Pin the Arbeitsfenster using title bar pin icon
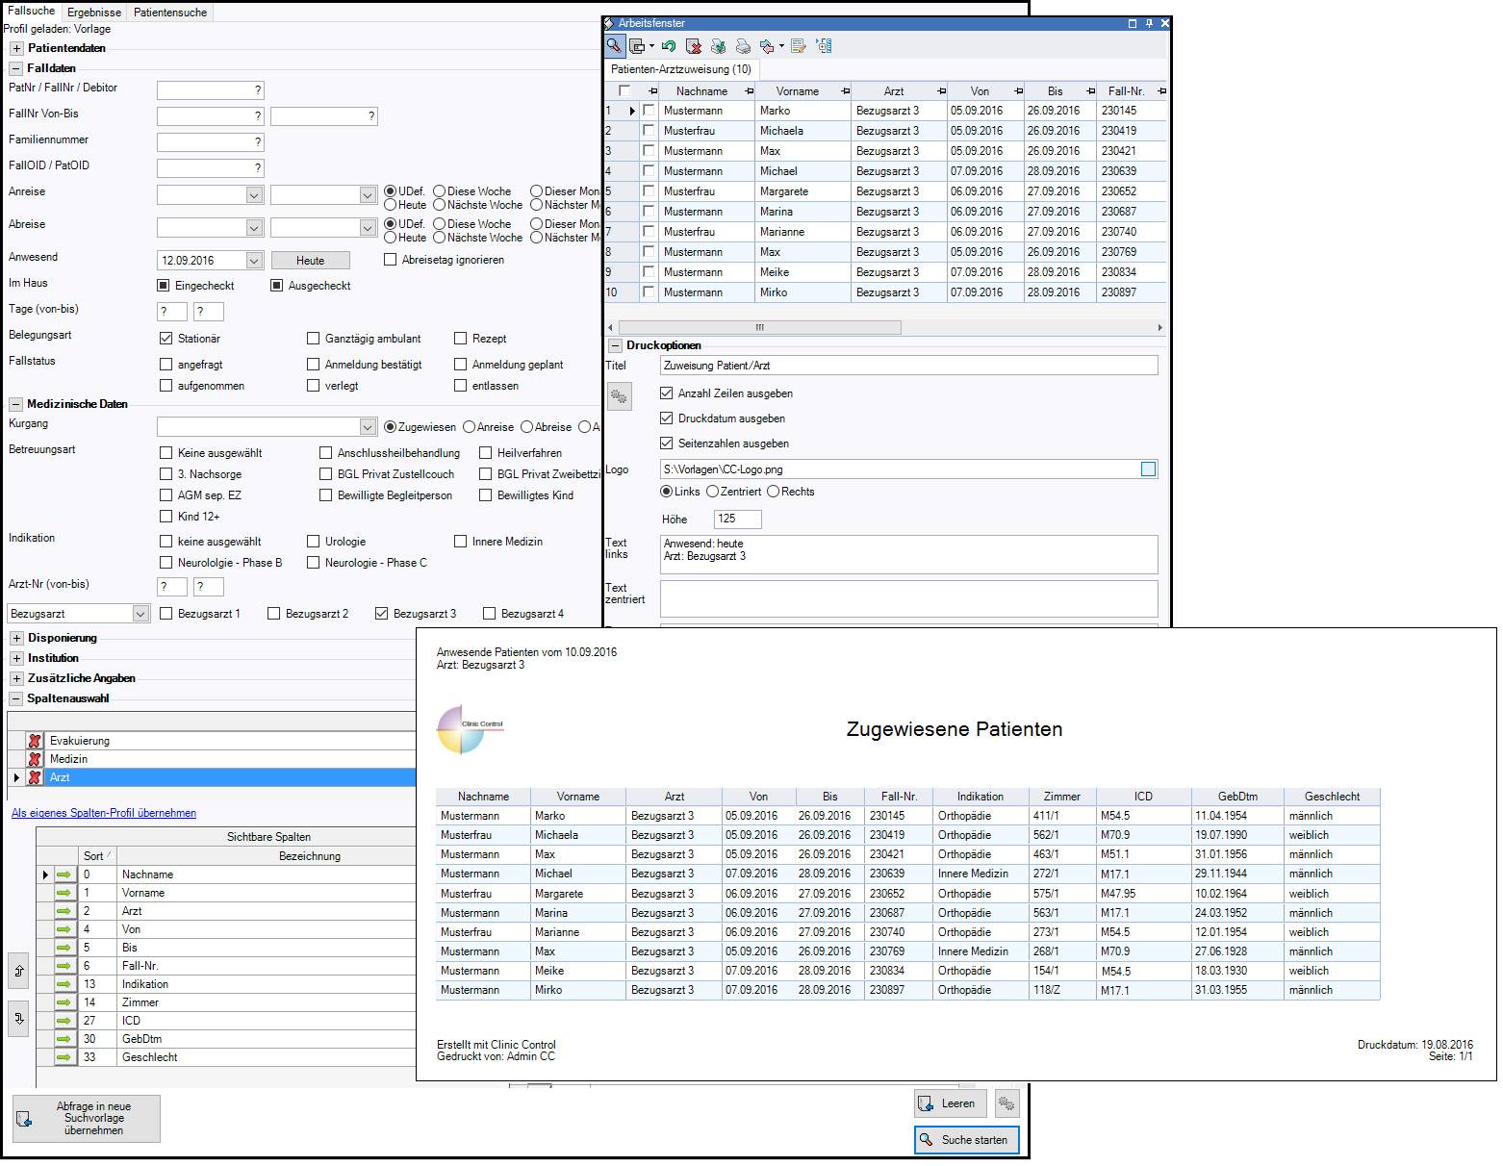 (1149, 23)
